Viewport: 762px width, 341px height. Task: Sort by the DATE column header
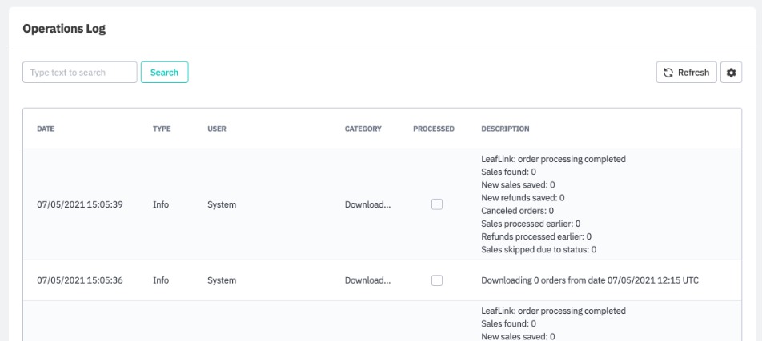pos(46,129)
